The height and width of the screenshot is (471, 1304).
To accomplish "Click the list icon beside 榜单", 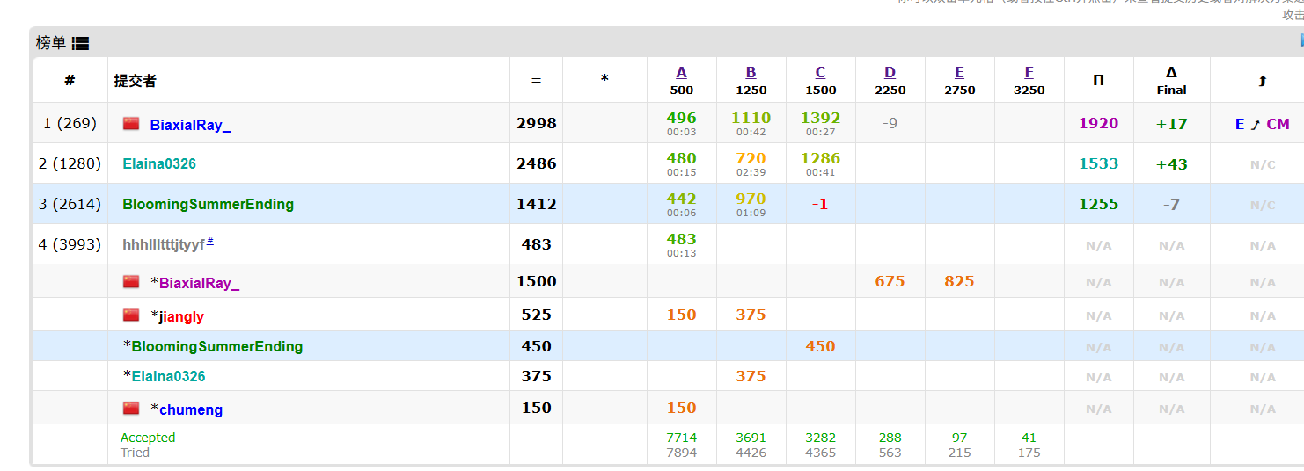I will (80, 43).
